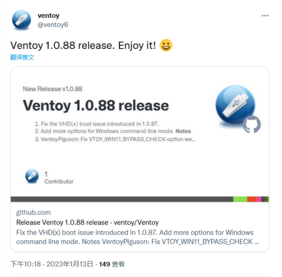This screenshot has height=277, width=282.
Task: Click the contributor avatar icon
Action: pos(32,176)
